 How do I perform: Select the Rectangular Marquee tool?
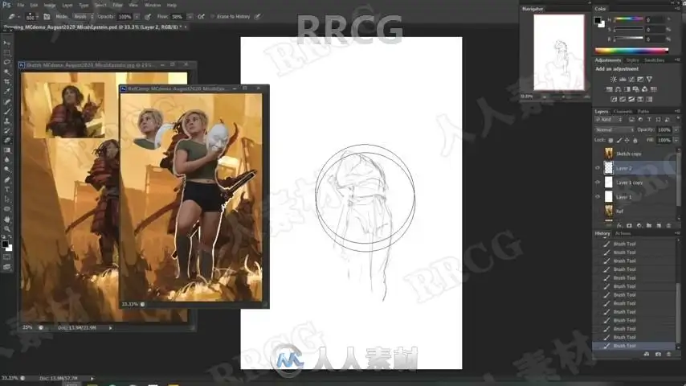click(7, 52)
